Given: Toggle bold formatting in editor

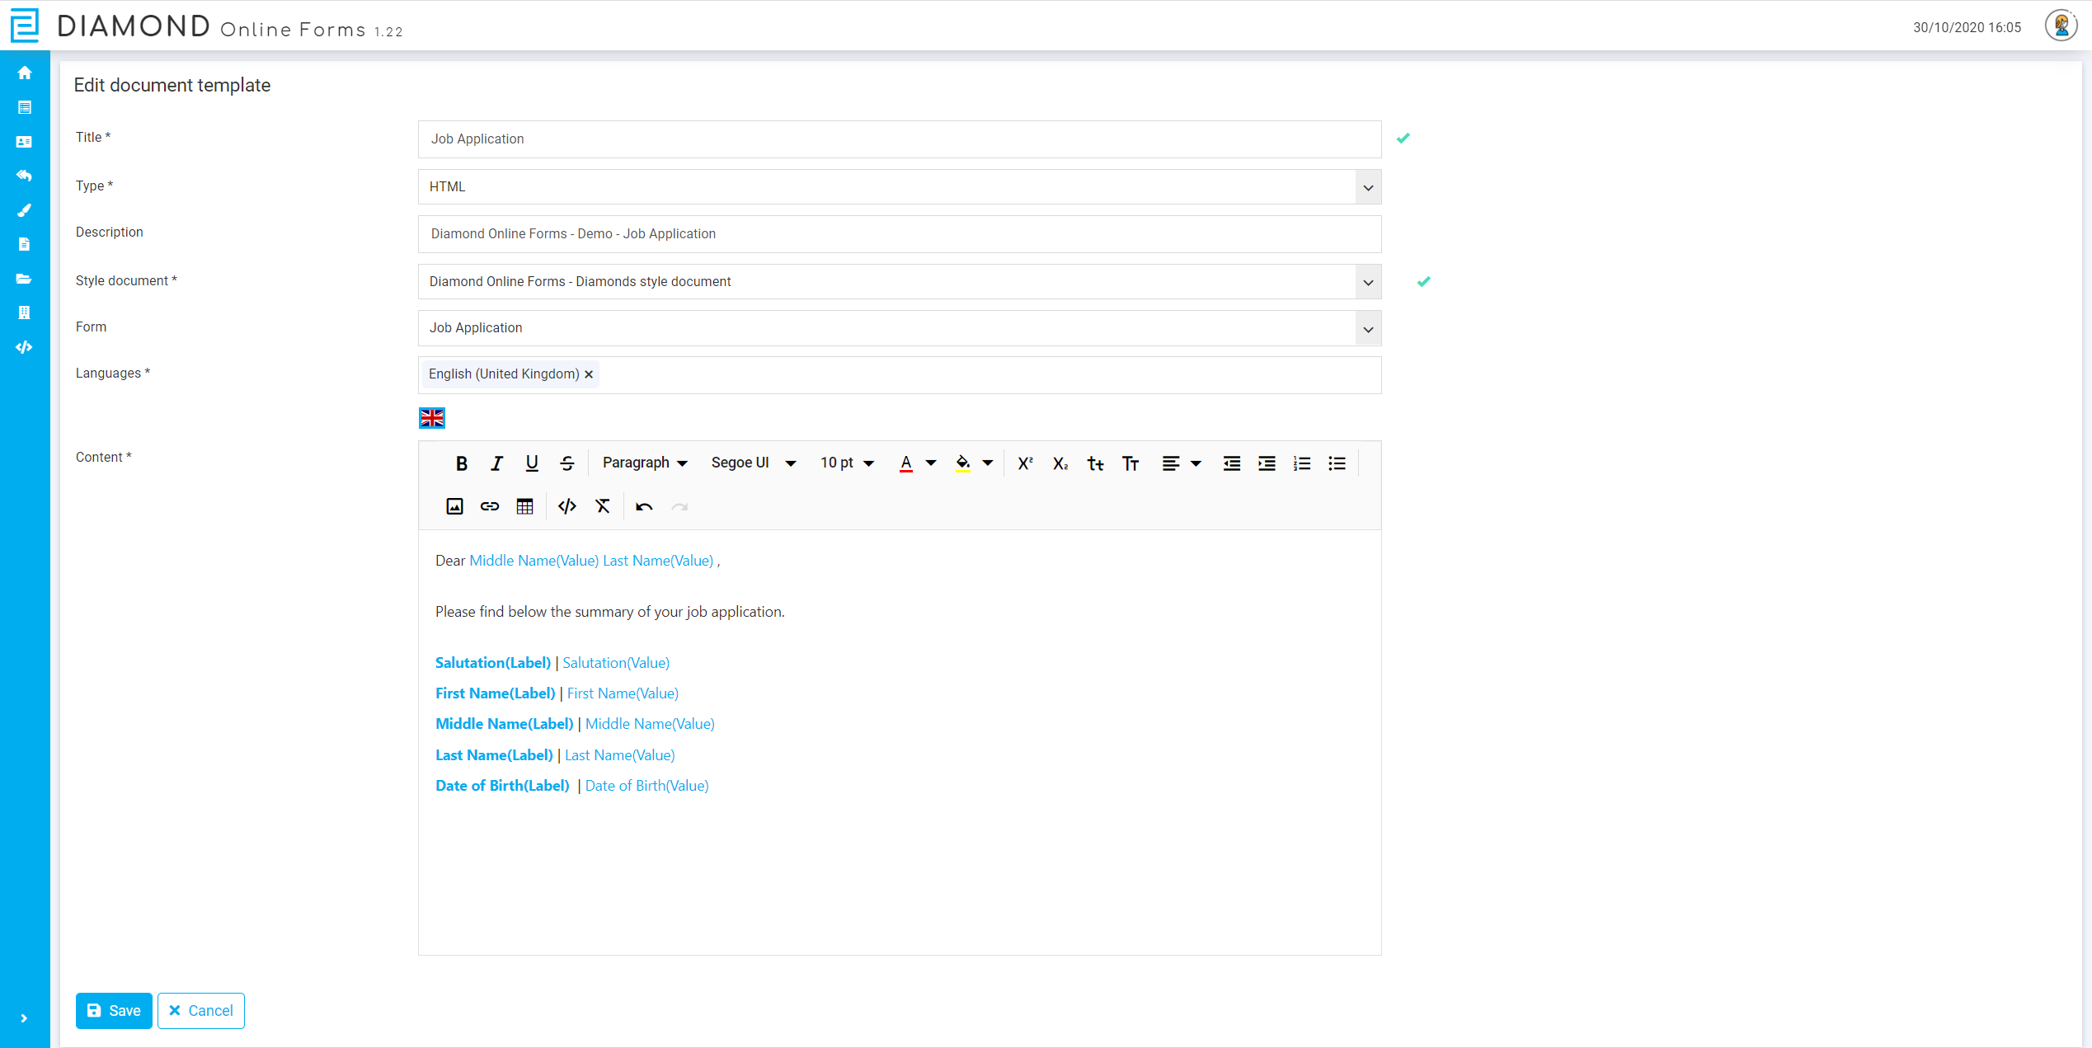Looking at the screenshot, I should (461, 463).
